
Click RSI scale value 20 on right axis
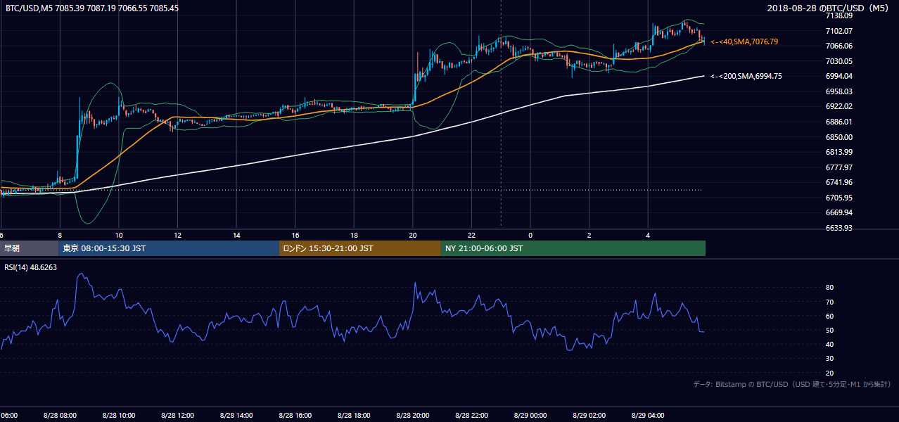[x=830, y=373]
